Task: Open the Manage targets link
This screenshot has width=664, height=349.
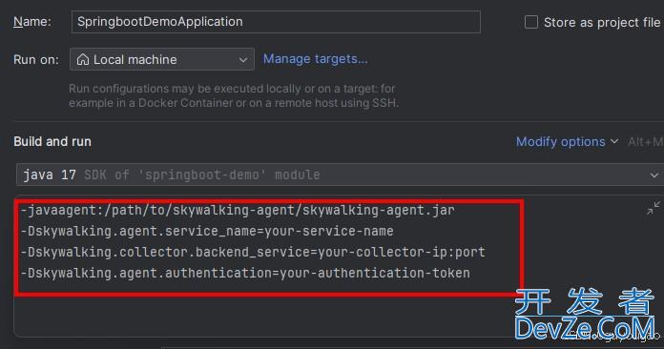Action: pyautogui.click(x=315, y=59)
